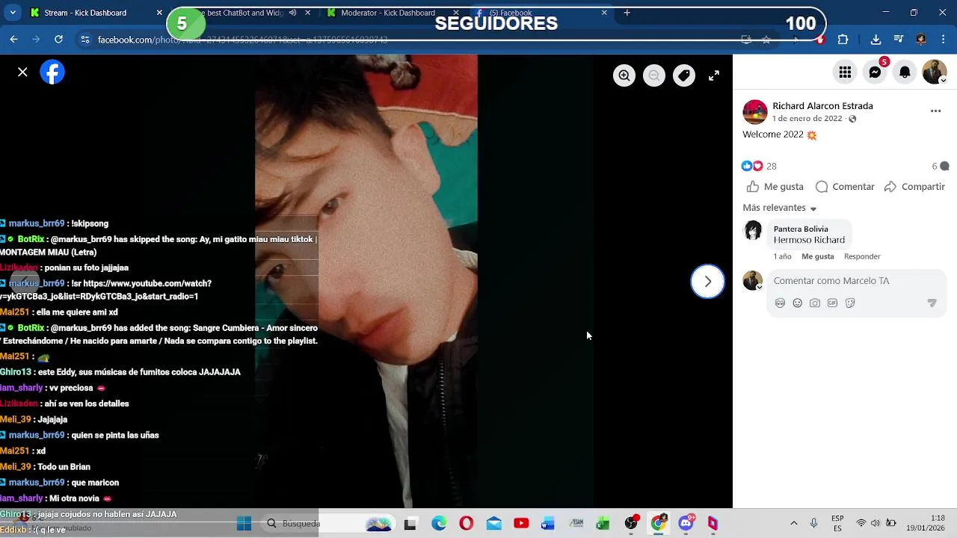This screenshot has width=957, height=538.
Task: Insert an emoji in the comment
Action: [797, 303]
